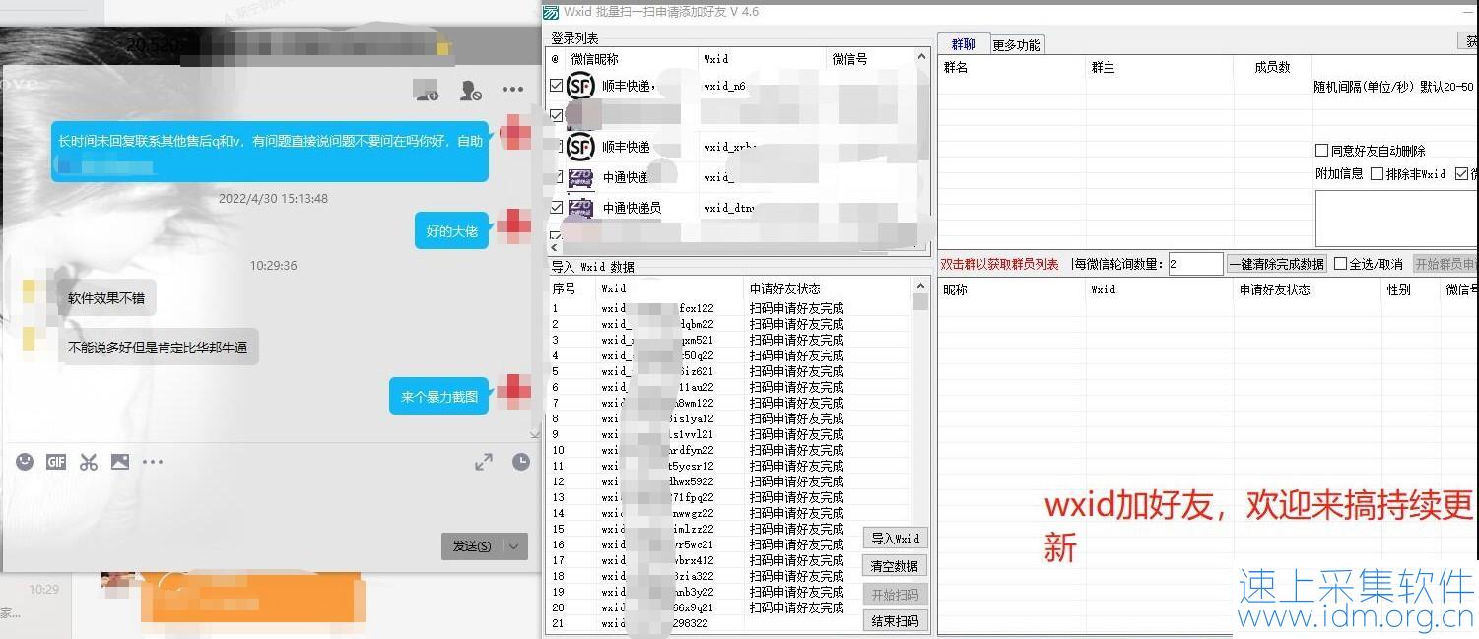Open the block contact icon in chat header
1479x639 pixels.
[470, 91]
